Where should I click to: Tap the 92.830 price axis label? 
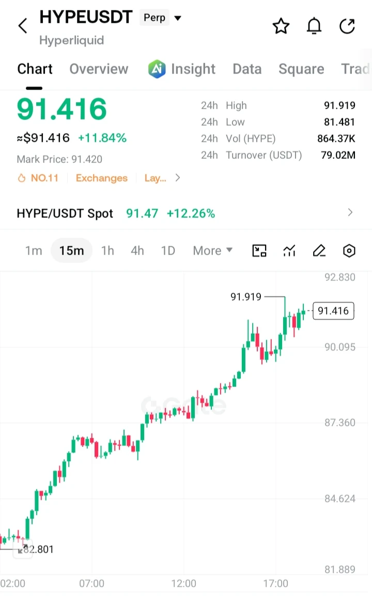tap(340, 277)
